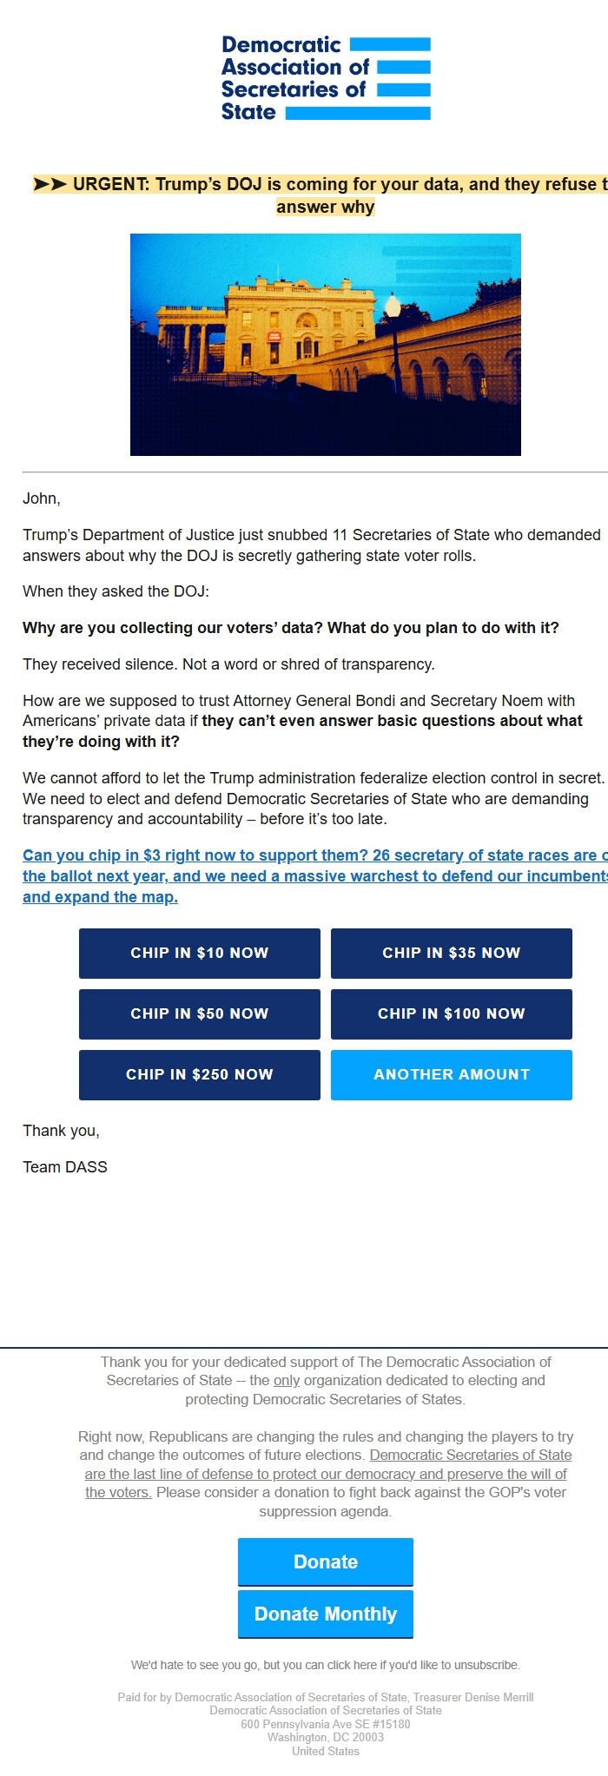608x1776 pixels.
Task: Click the Donate Monthly button
Action: tap(325, 1614)
